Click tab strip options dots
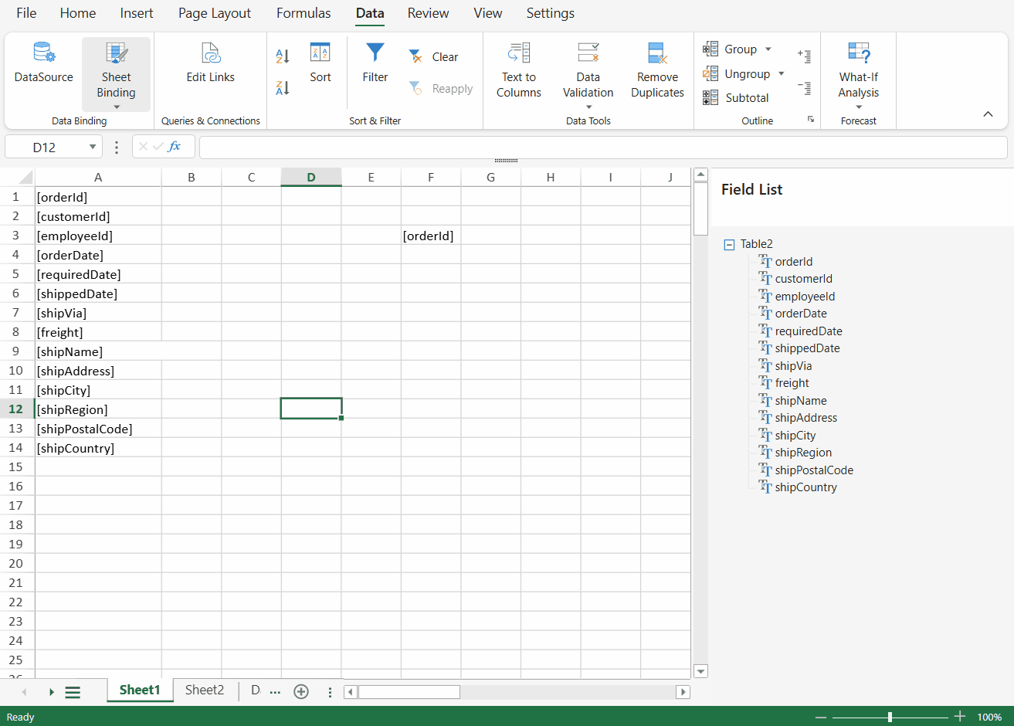Image resolution: width=1014 pixels, height=726 pixels. [330, 692]
